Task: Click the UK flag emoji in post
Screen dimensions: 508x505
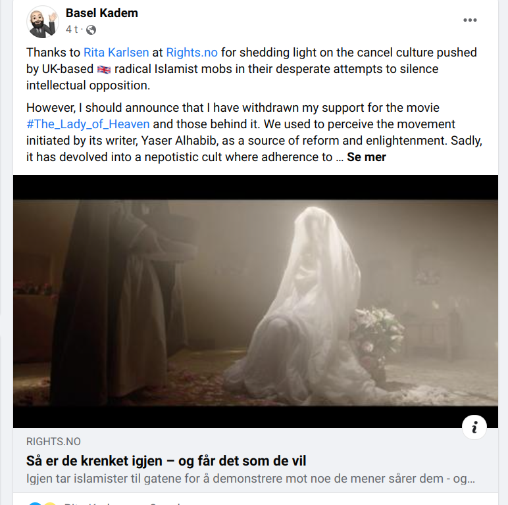Action: click(x=104, y=69)
